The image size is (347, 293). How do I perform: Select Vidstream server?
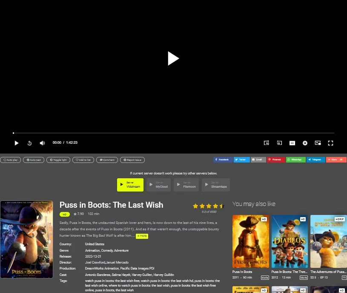(130, 185)
